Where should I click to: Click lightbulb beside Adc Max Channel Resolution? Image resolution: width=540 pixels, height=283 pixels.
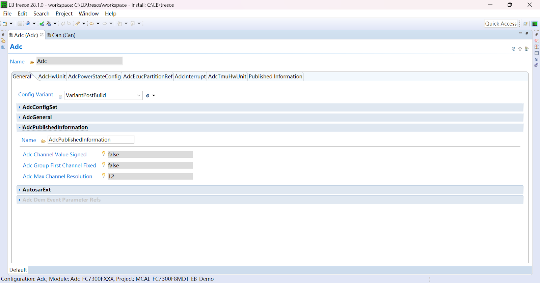click(x=104, y=176)
